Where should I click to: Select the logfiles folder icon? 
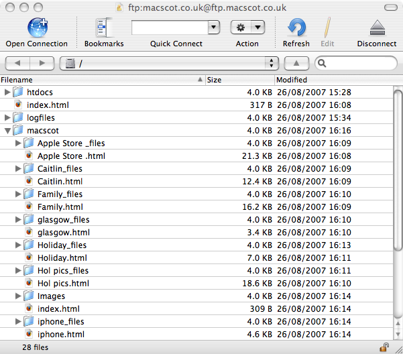(18, 117)
